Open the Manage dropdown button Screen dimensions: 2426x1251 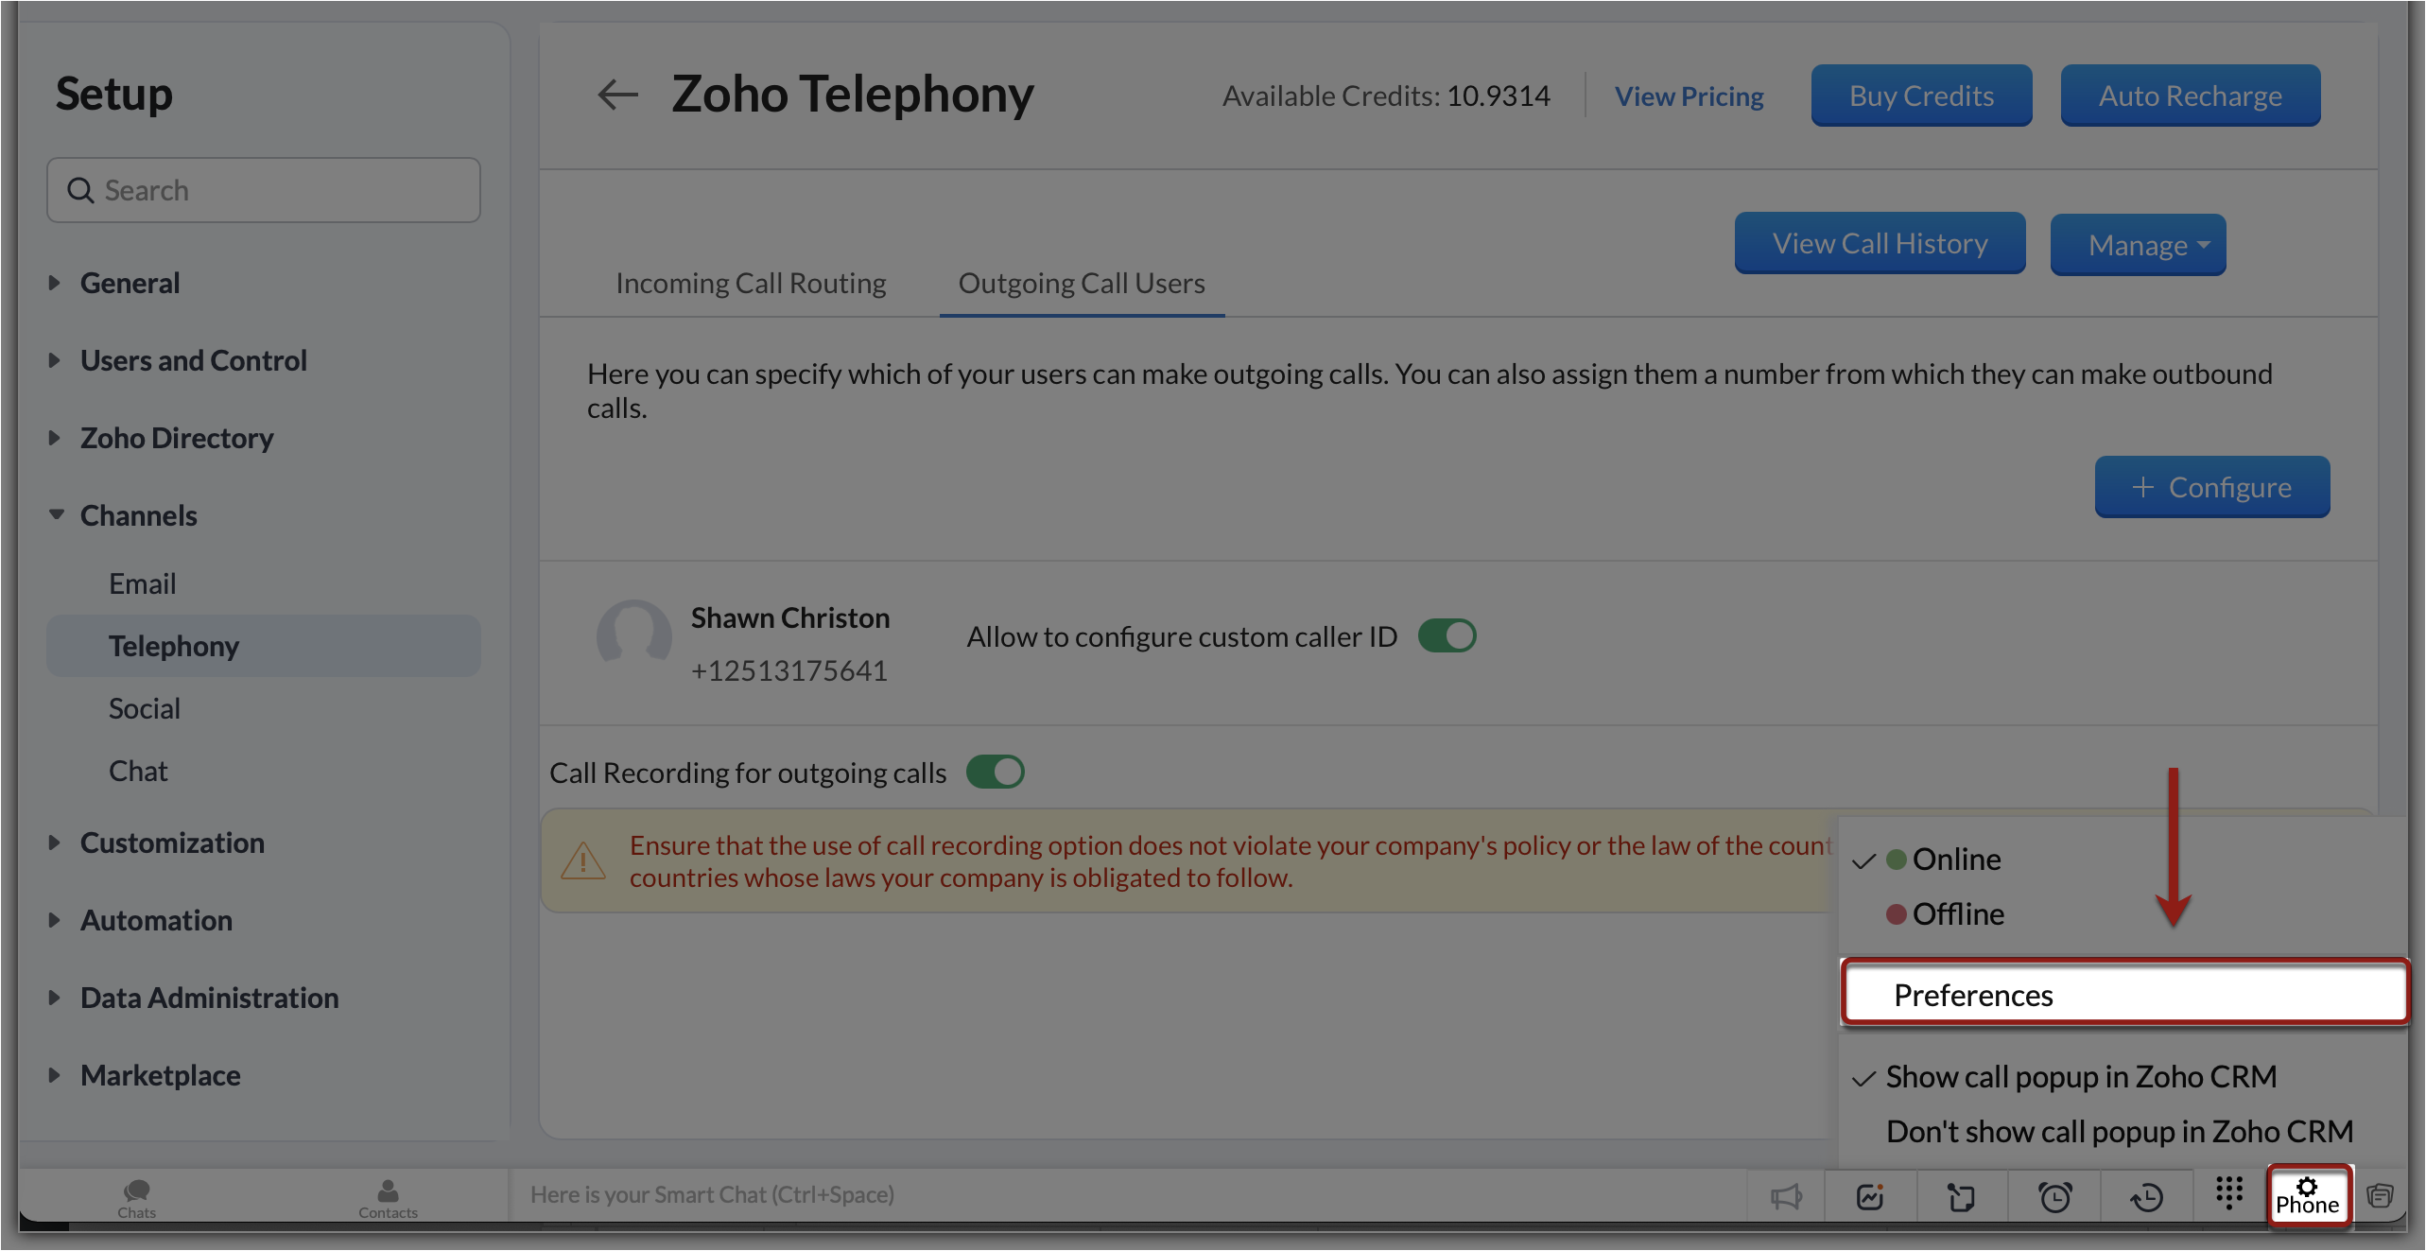2138,246
